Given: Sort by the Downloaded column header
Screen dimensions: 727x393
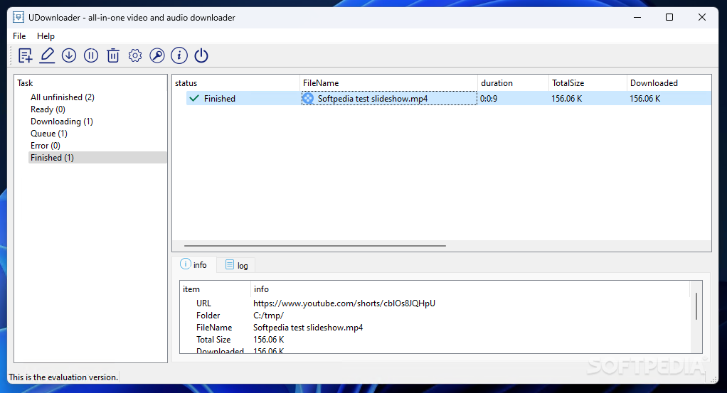Looking at the screenshot, I should tap(669, 83).
